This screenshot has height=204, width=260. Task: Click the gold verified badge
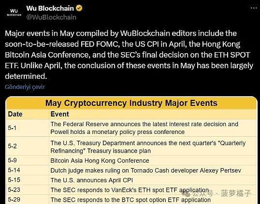pyautogui.click(x=79, y=8)
